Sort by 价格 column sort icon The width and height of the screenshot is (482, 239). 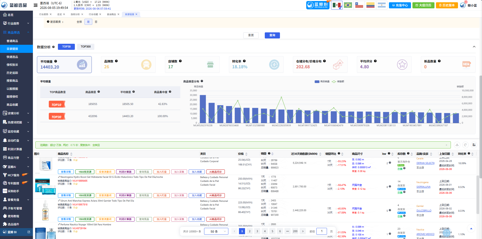pos(246,154)
